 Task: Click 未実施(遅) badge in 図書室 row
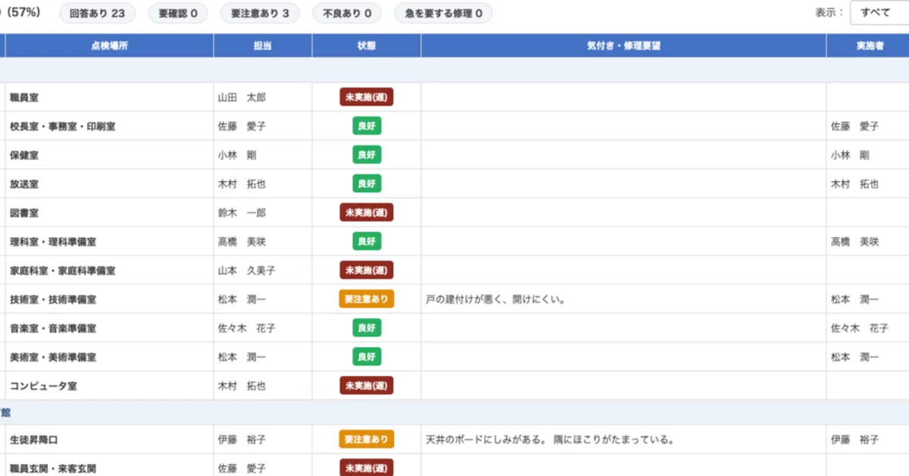click(367, 212)
